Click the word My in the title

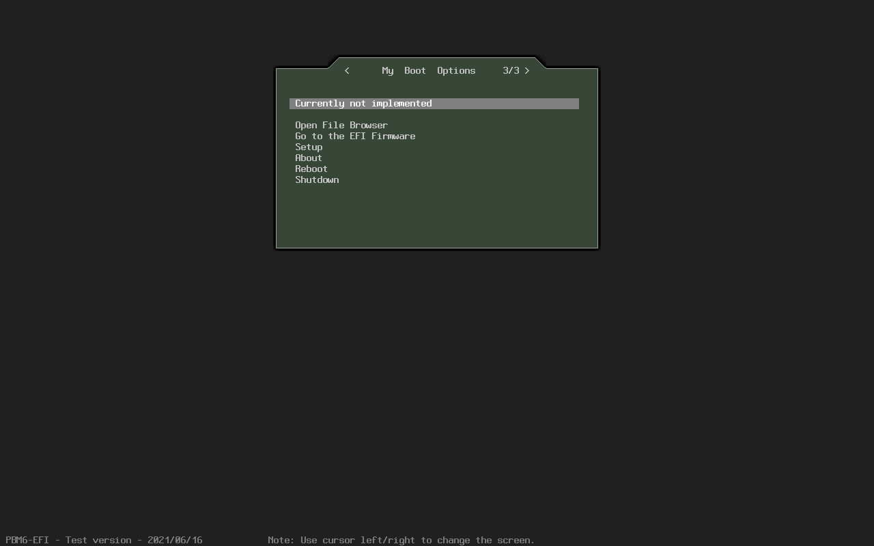387,71
